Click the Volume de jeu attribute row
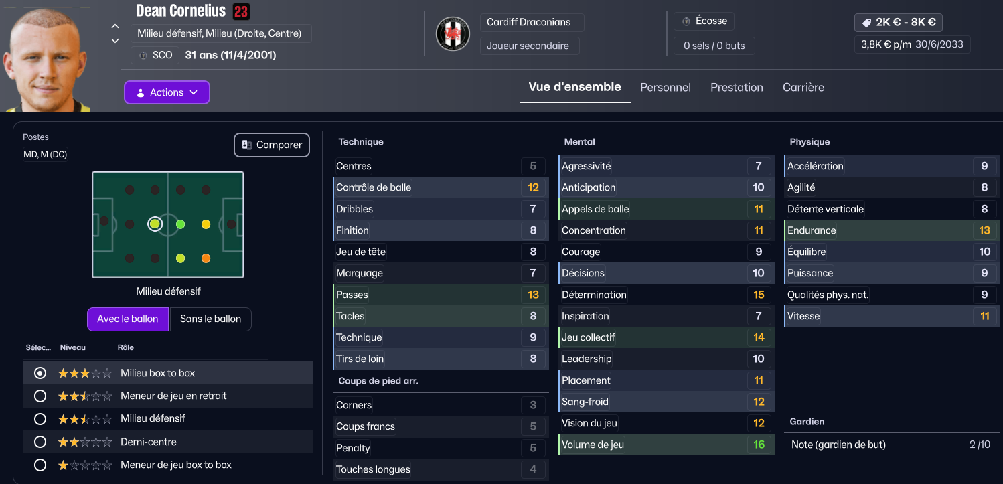The image size is (1003, 484). [666, 445]
